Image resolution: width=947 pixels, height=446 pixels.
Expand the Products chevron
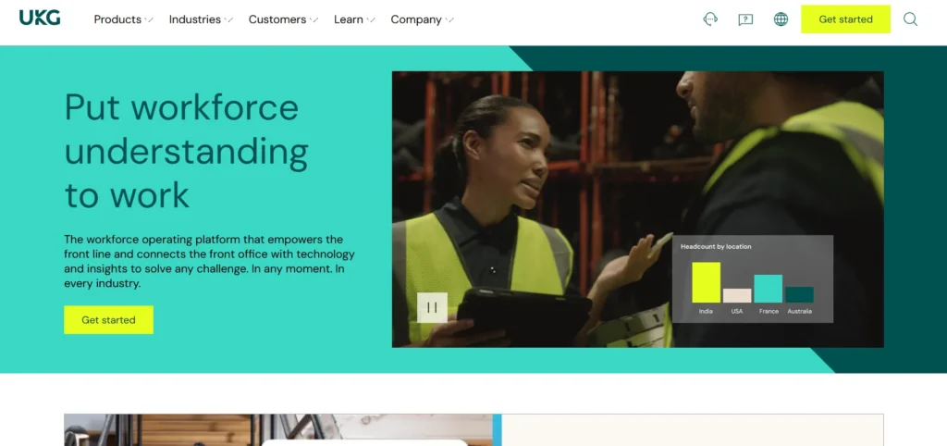[149, 20]
